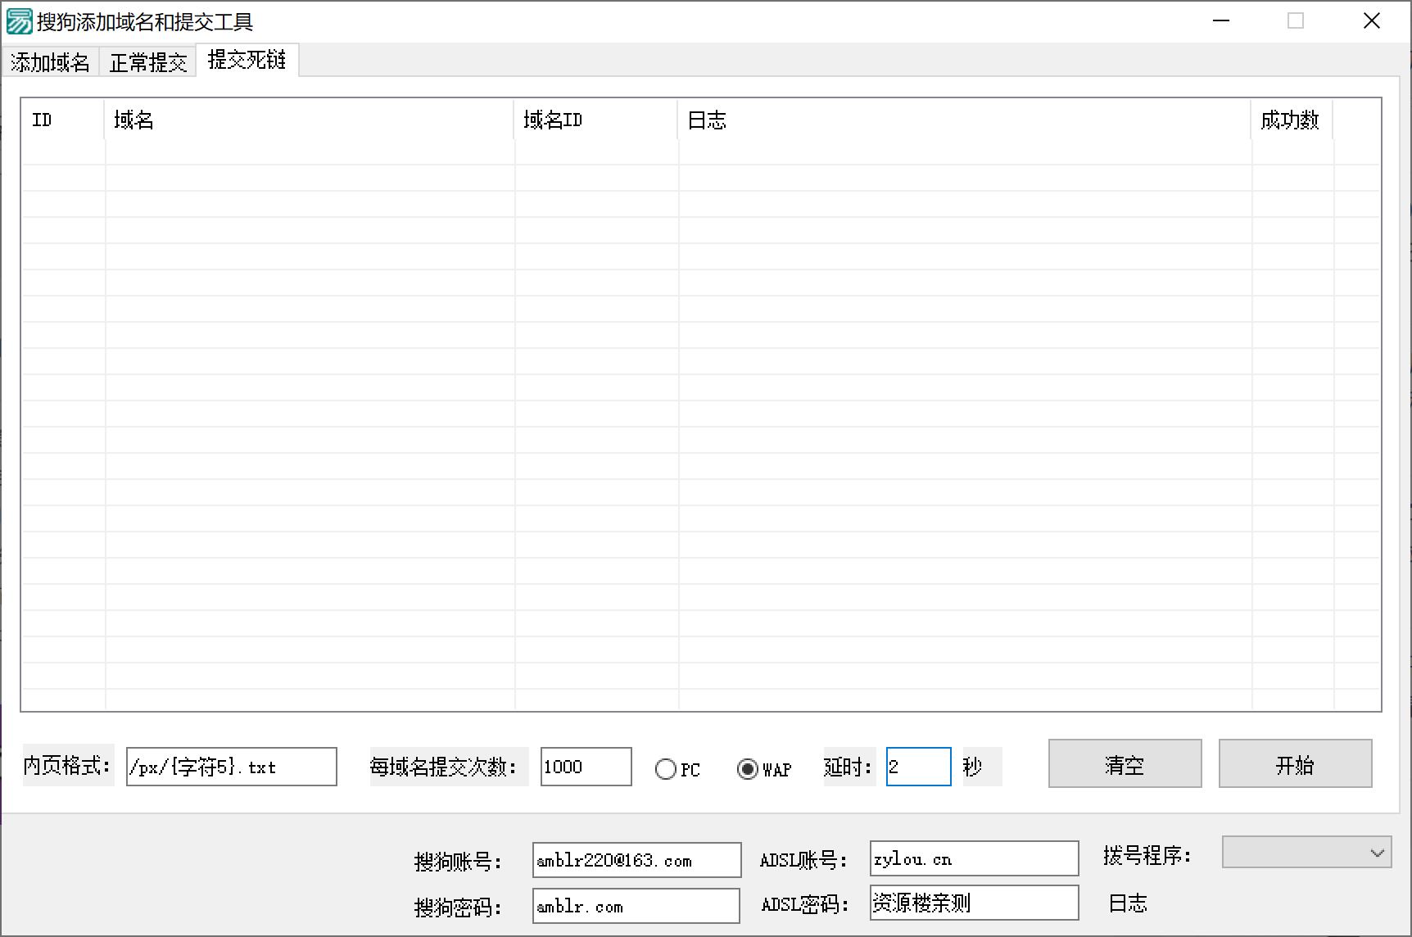Switch to the 添加域名 tab
Viewport: 1412px width, 937px height.
[51, 61]
